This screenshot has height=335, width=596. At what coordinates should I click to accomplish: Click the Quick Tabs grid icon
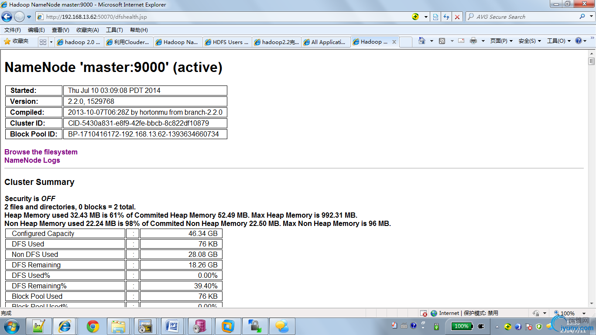pyautogui.click(x=43, y=42)
